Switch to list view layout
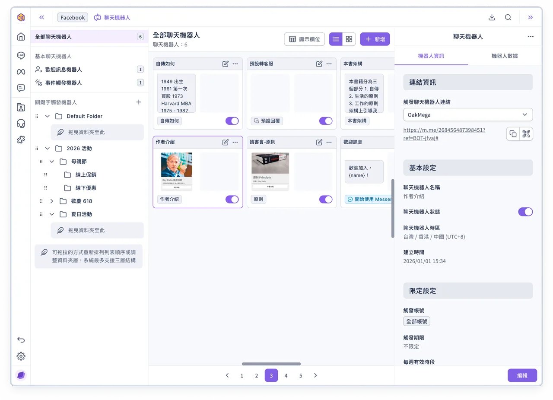 [336, 39]
